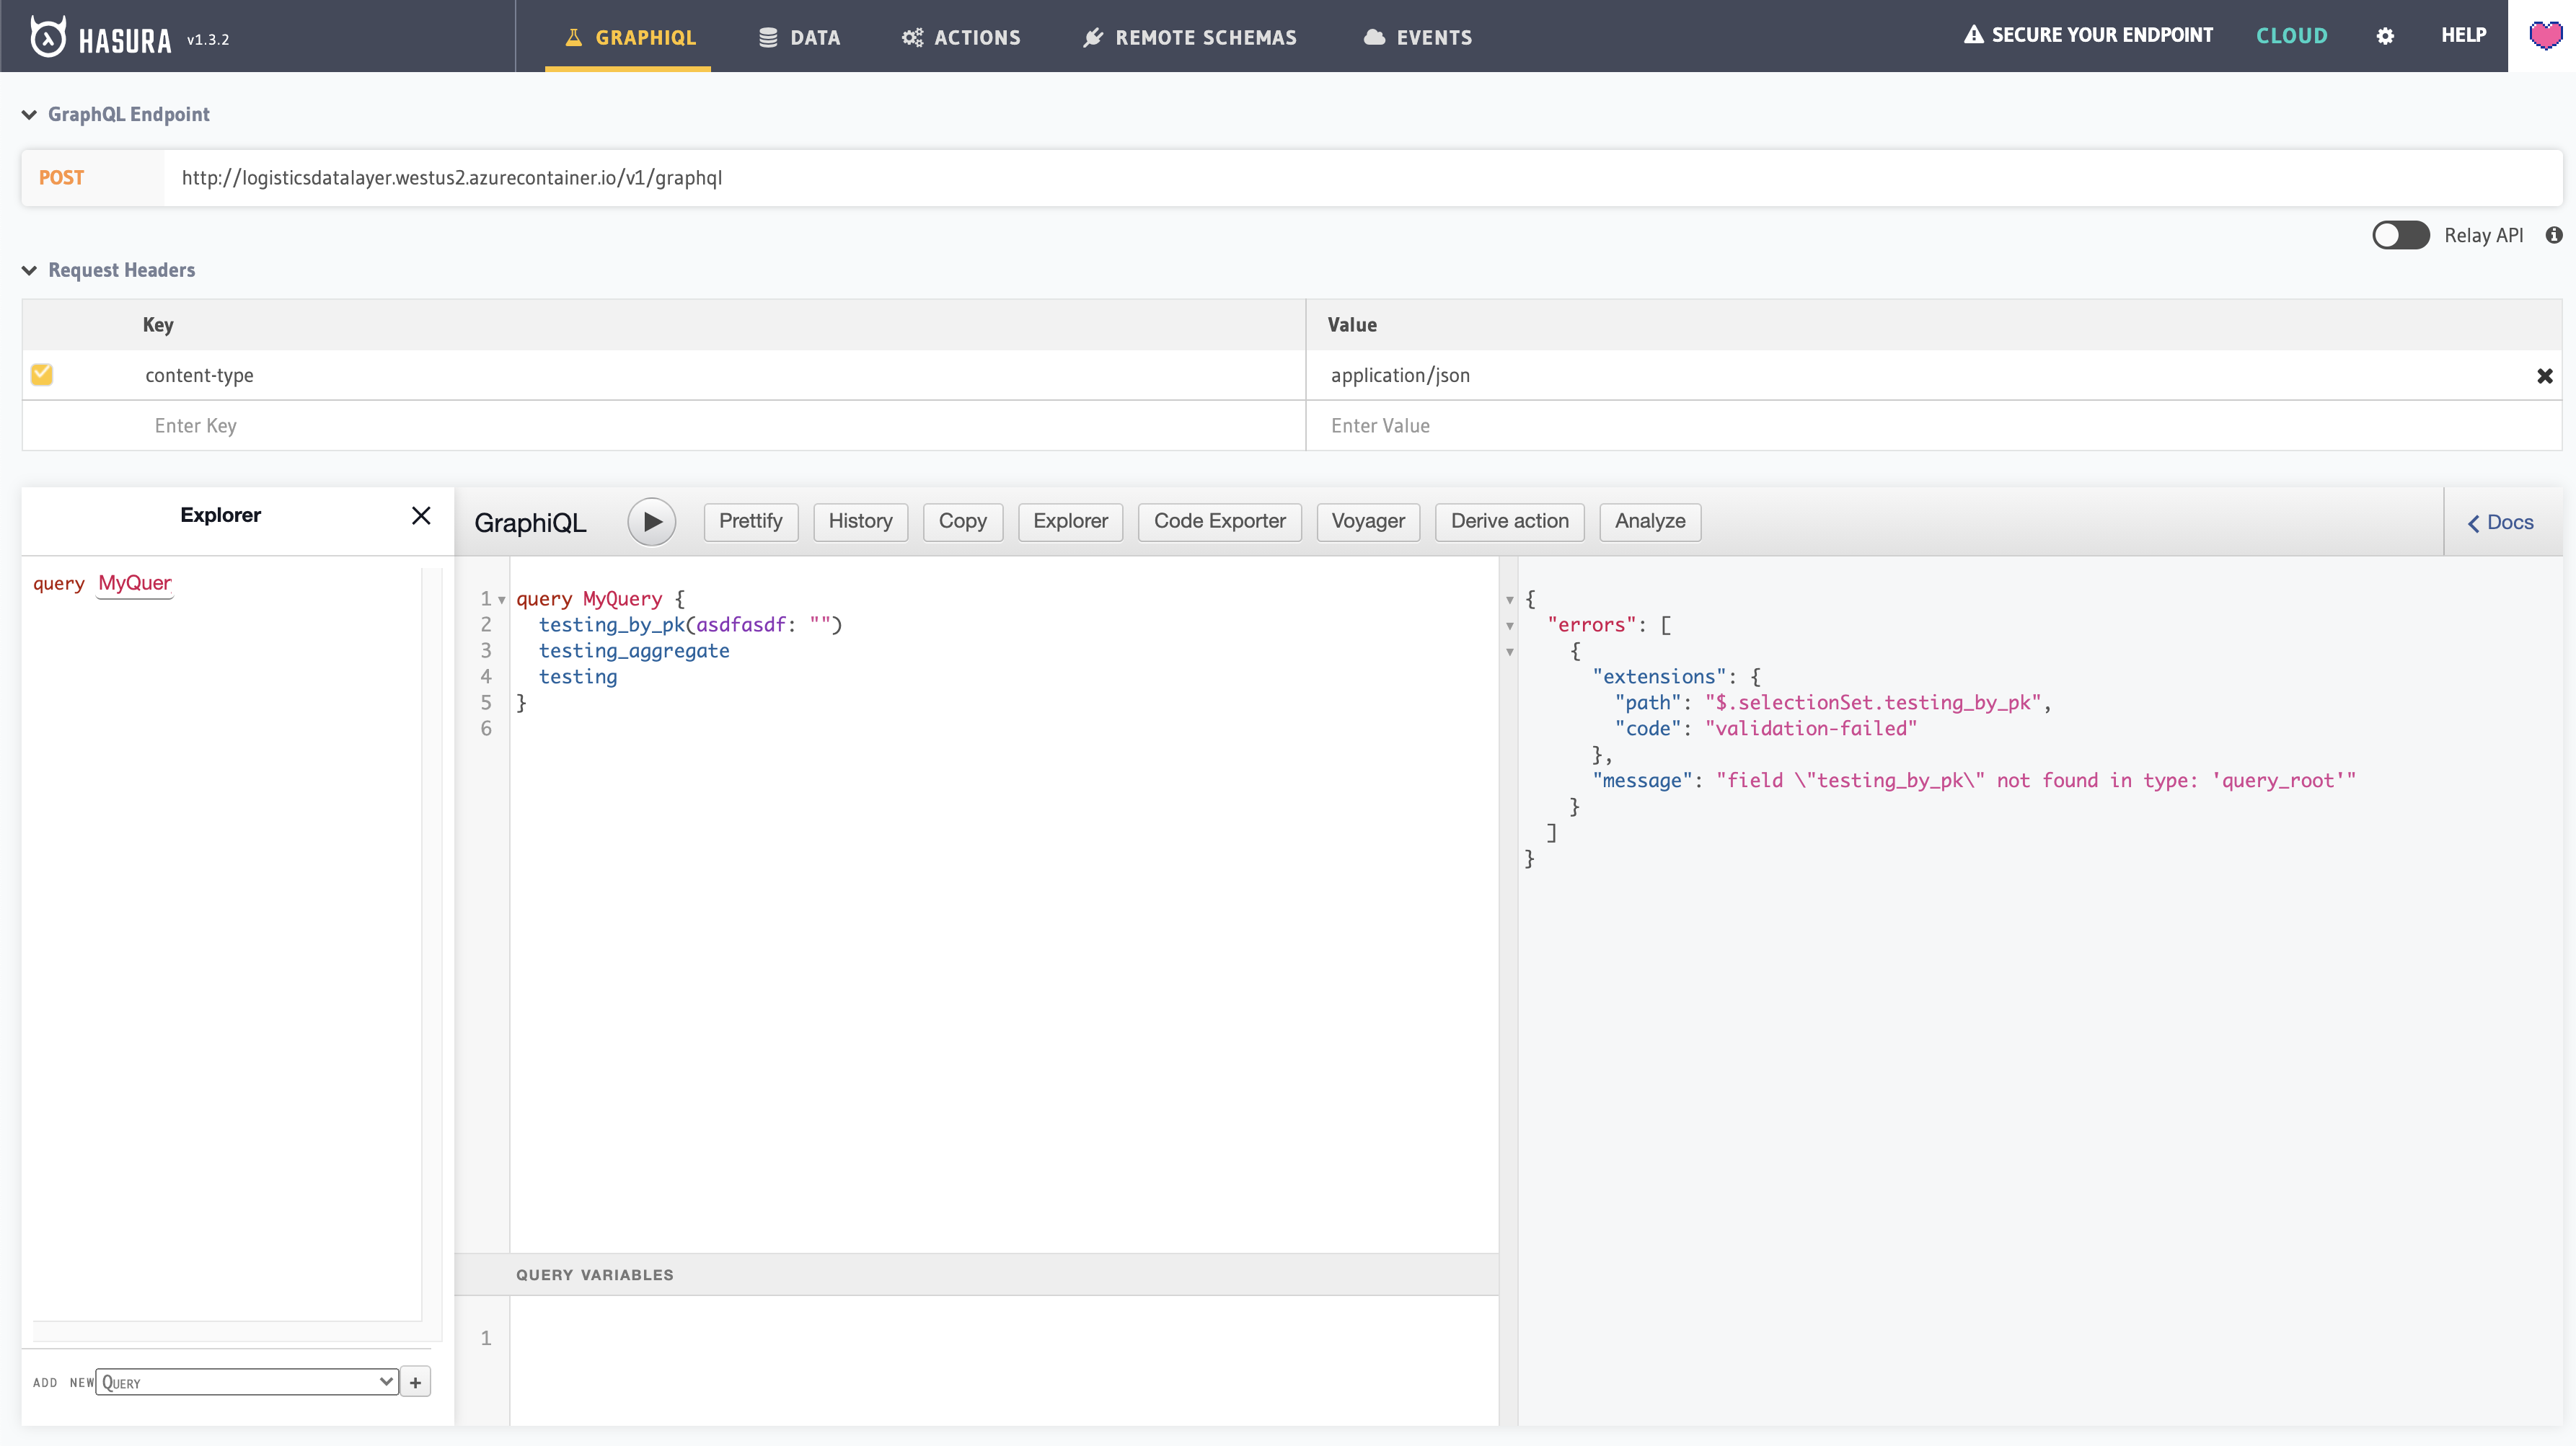Collapse the GraphQL Endpoint section
Image resolution: width=2576 pixels, height=1446 pixels.
point(29,114)
